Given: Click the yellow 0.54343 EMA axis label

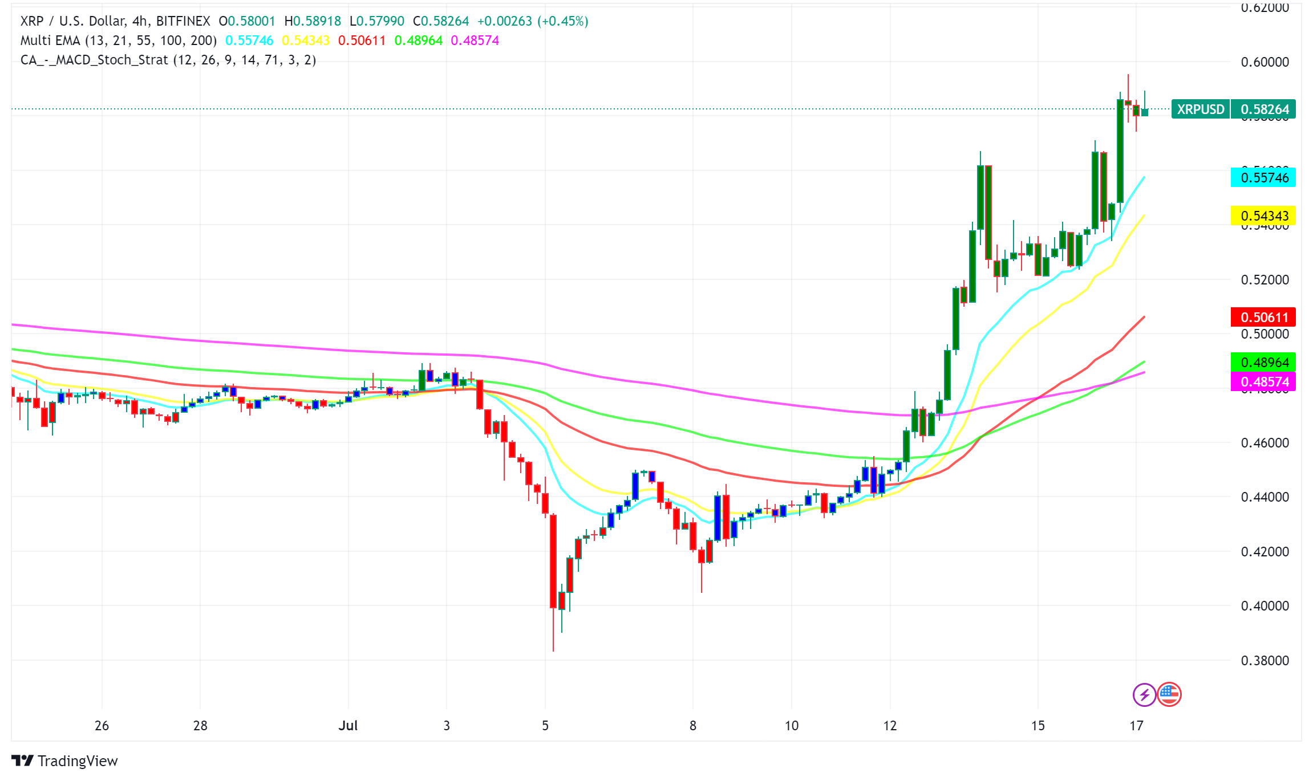Looking at the screenshot, I should click(1263, 215).
